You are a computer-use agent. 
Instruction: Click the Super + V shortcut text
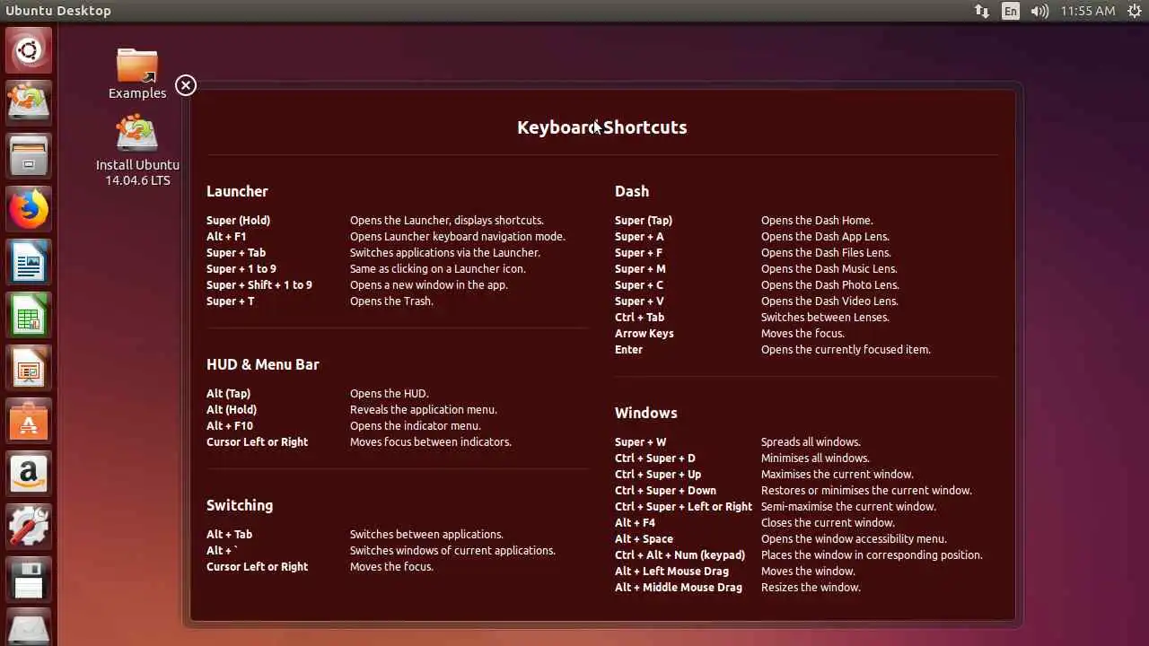pos(639,301)
